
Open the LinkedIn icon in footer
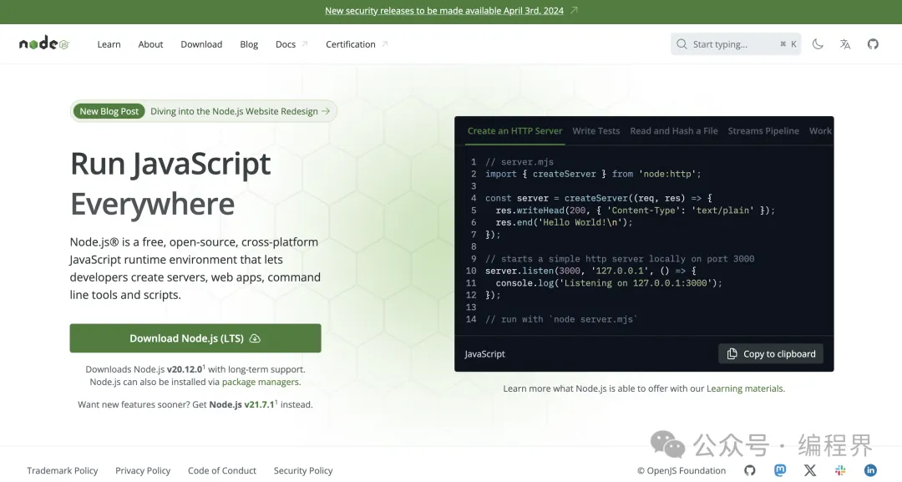[x=870, y=470]
